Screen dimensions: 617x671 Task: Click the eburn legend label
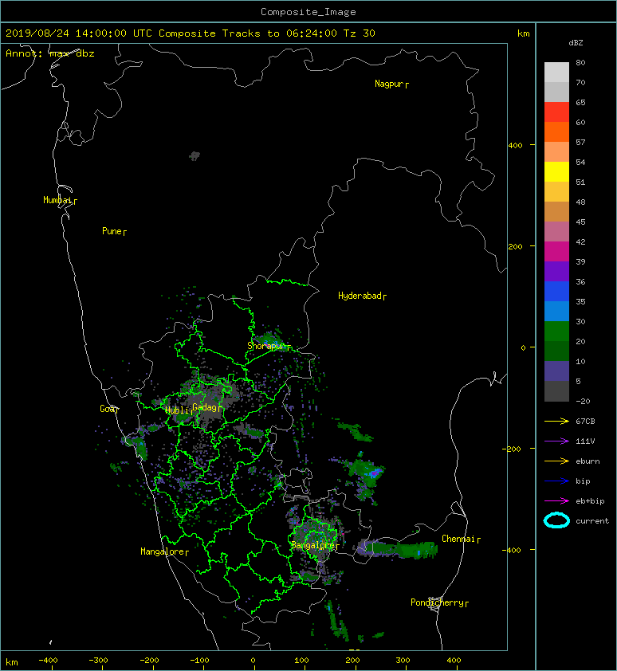[588, 461]
